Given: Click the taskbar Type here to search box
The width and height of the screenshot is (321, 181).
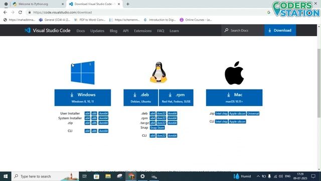Looking at the screenshot, I should coord(45,176).
